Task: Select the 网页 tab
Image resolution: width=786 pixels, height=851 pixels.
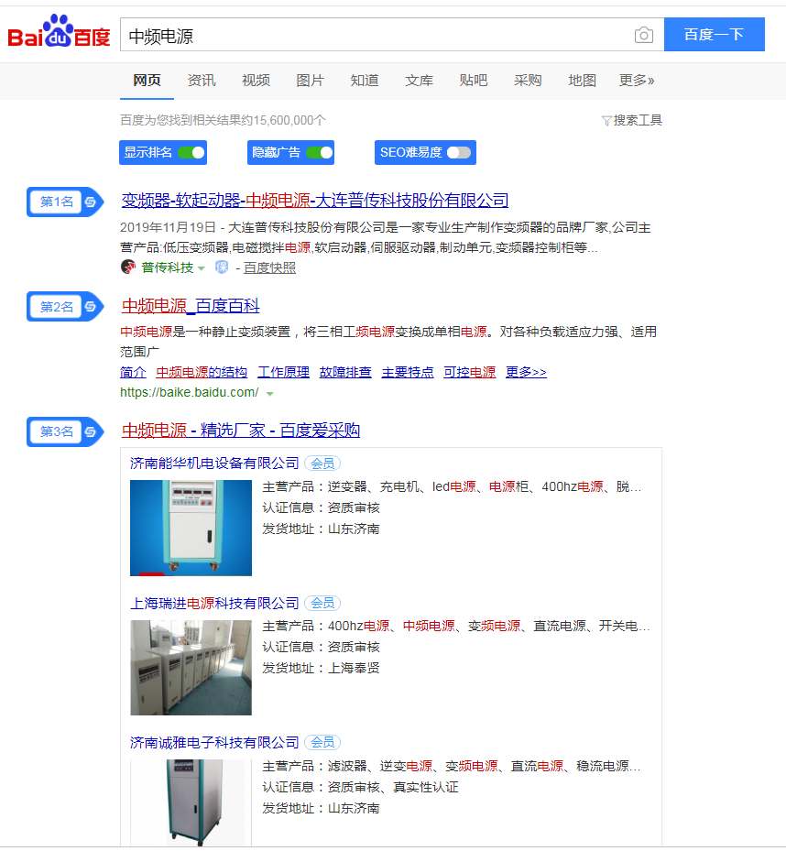Action: [147, 81]
